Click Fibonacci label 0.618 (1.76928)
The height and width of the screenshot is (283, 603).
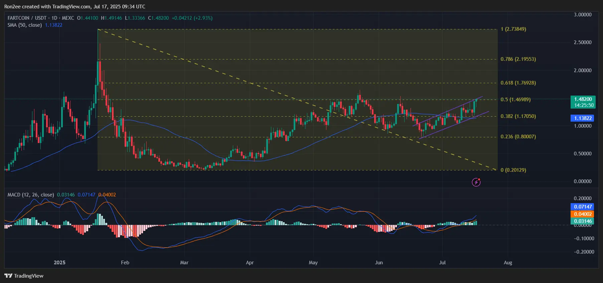(518, 83)
